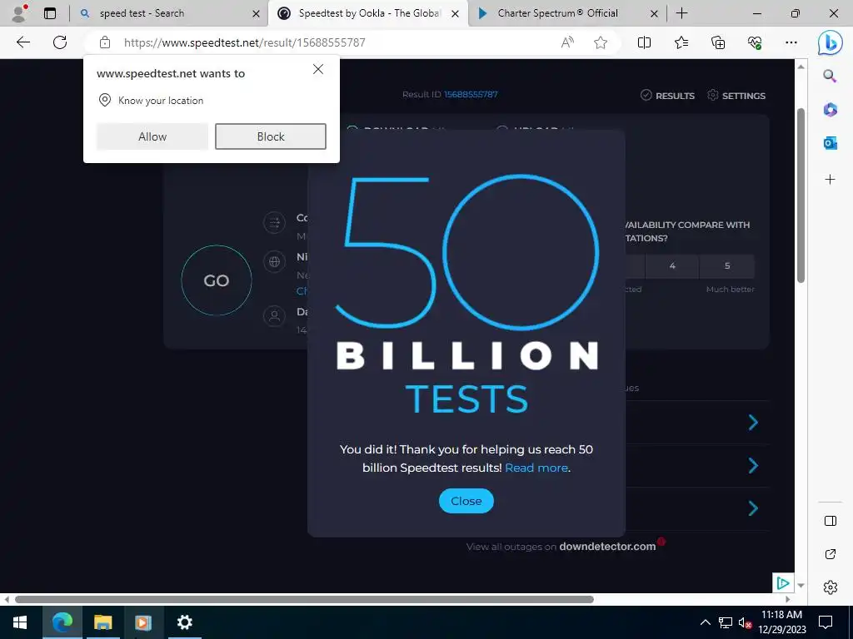The width and height of the screenshot is (853, 639).
Task: Open taskbar Settings gear app
Action: [x=185, y=622]
